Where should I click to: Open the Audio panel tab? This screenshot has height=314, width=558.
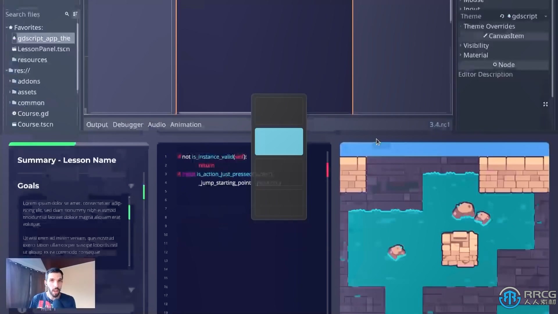(156, 124)
